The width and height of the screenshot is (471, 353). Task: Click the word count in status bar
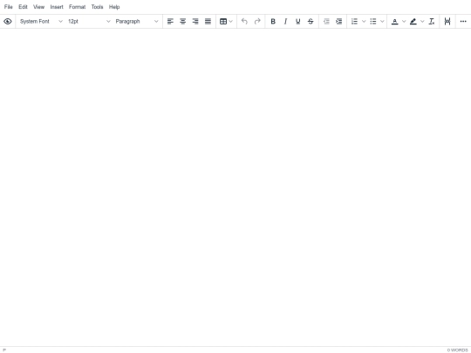click(x=458, y=350)
